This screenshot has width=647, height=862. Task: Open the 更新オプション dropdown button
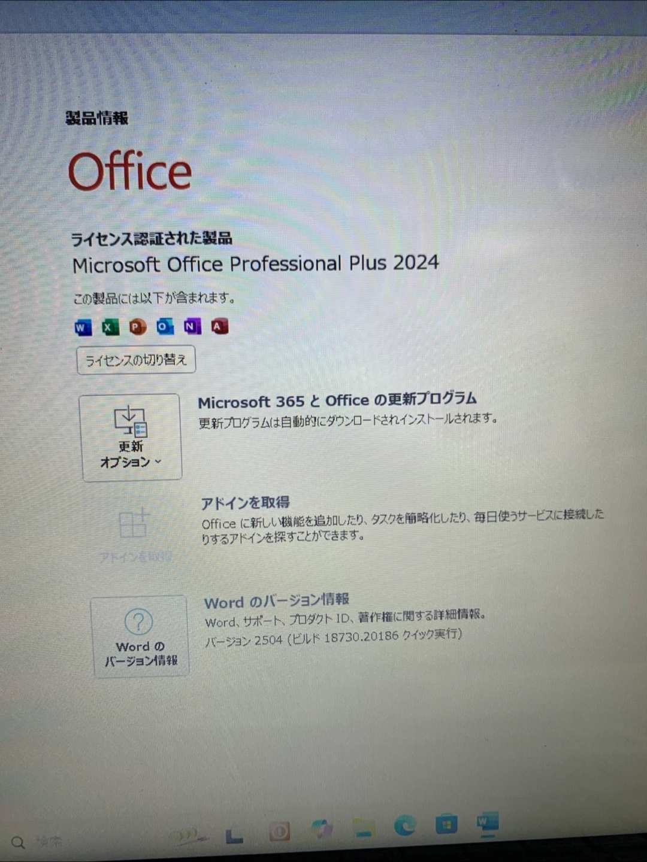pyautogui.click(x=131, y=437)
